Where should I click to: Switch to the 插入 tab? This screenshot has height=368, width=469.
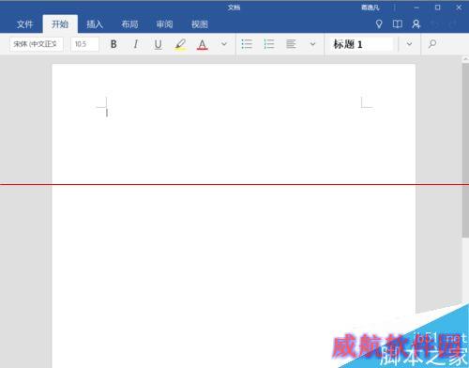95,24
